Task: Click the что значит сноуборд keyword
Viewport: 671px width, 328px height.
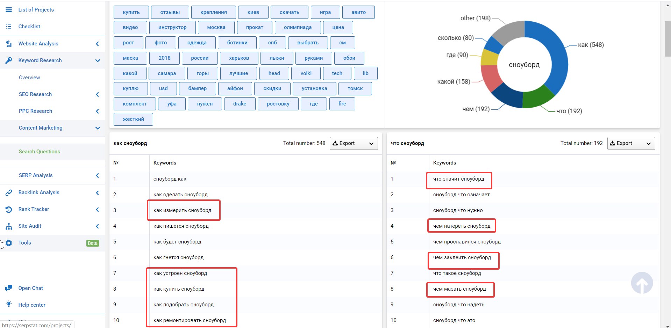Action: [x=458, y=179]
